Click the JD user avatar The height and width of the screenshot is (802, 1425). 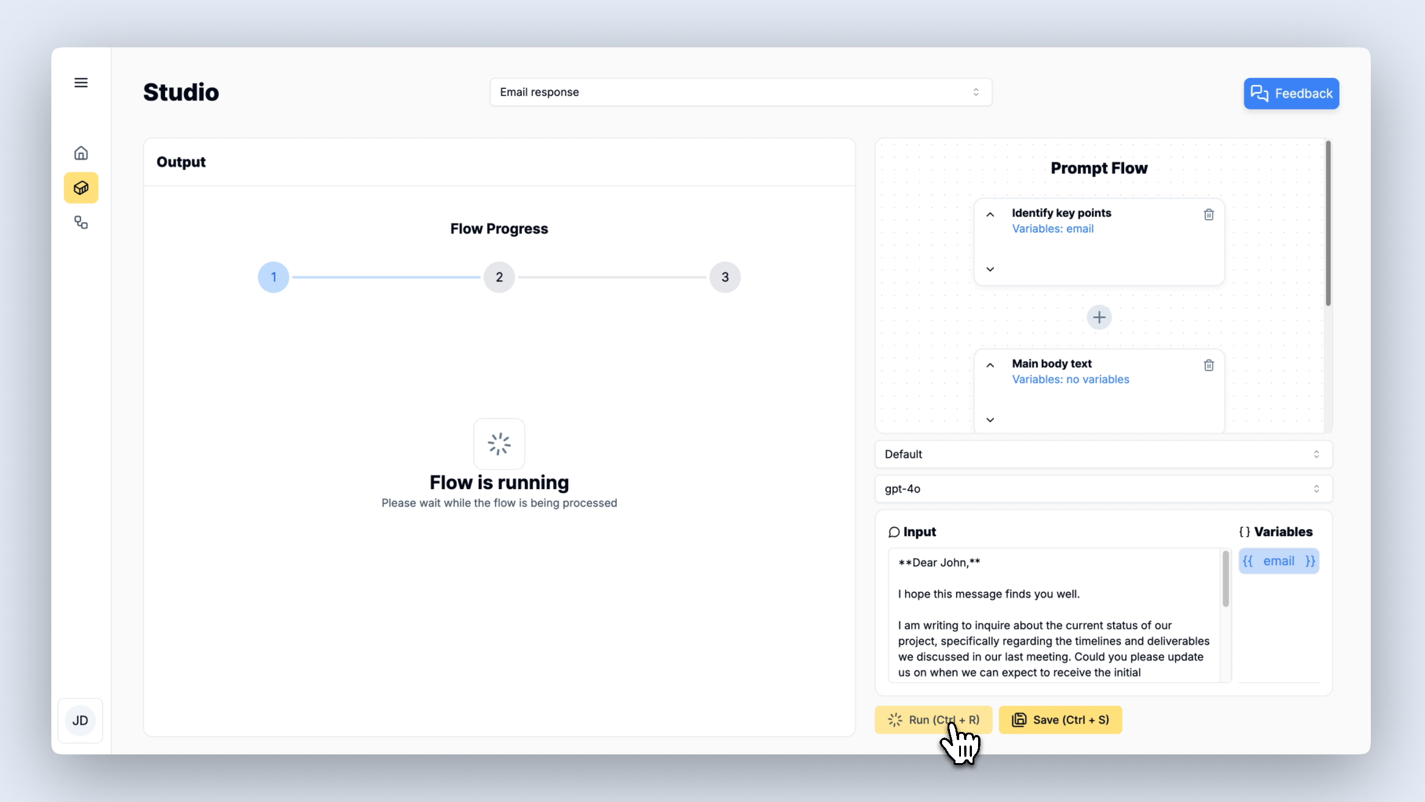(80, 720)
